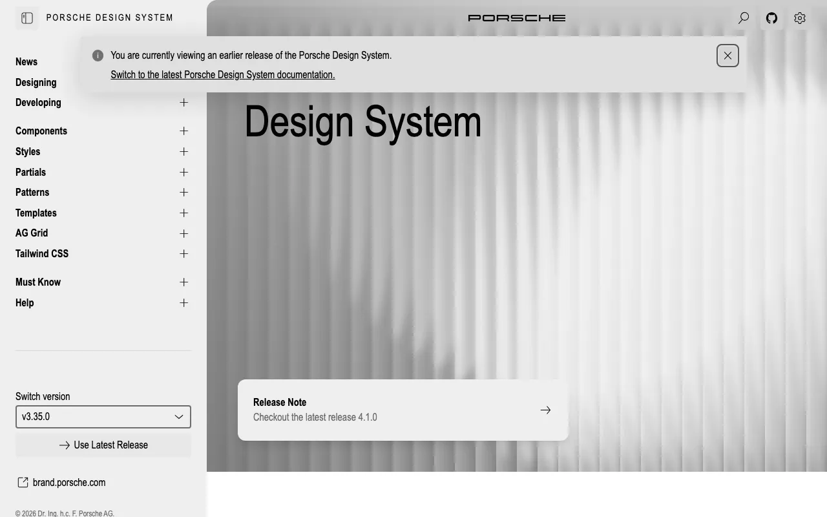Visit the brand.porsche.com link
Viewport: 827px width, 517px height.
[x=69, y=482]
